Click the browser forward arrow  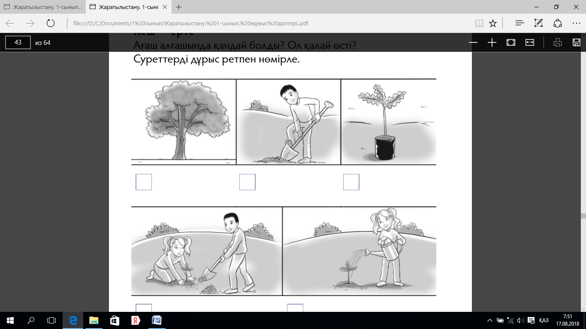pos(30,23)
